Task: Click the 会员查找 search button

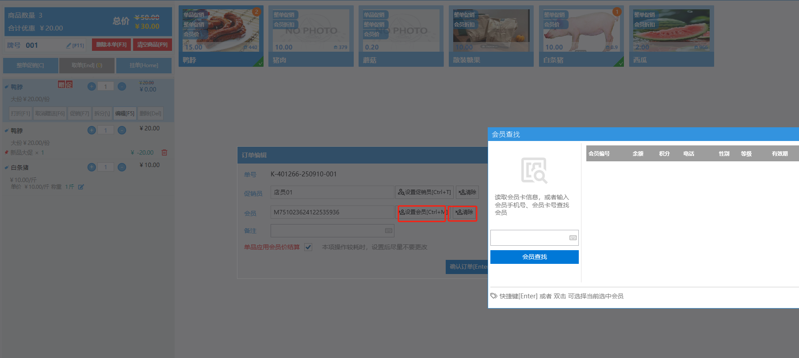Action: point(534,257)
